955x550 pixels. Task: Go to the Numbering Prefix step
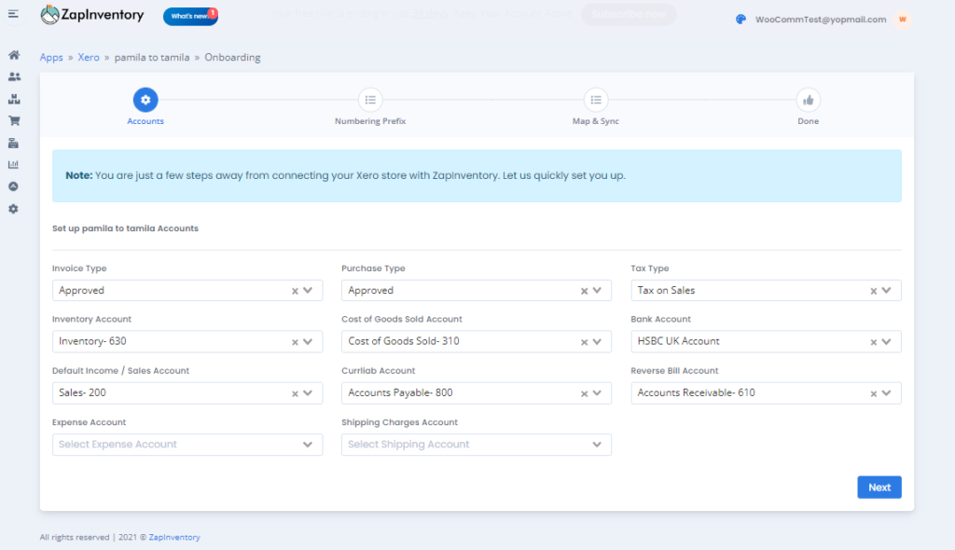370,100
